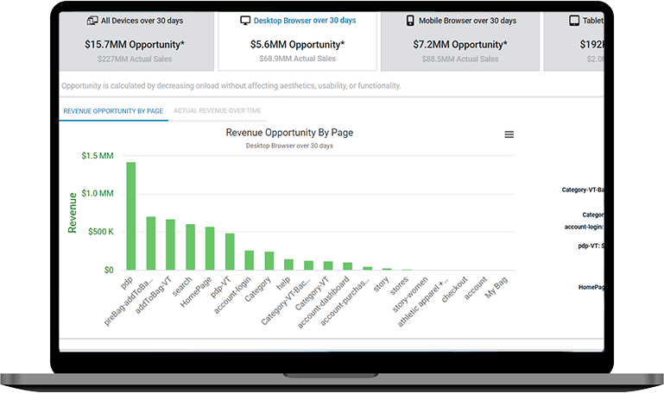This screenshot has width=664, height=393.
Task: Click the addToBag-VT bar
Action: coord(170,245)
